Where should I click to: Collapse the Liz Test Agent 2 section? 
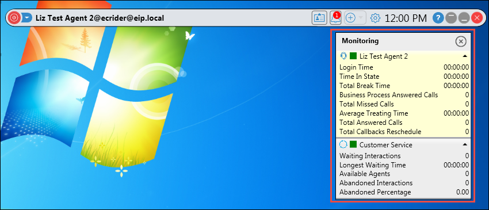(x=465, y=56)
